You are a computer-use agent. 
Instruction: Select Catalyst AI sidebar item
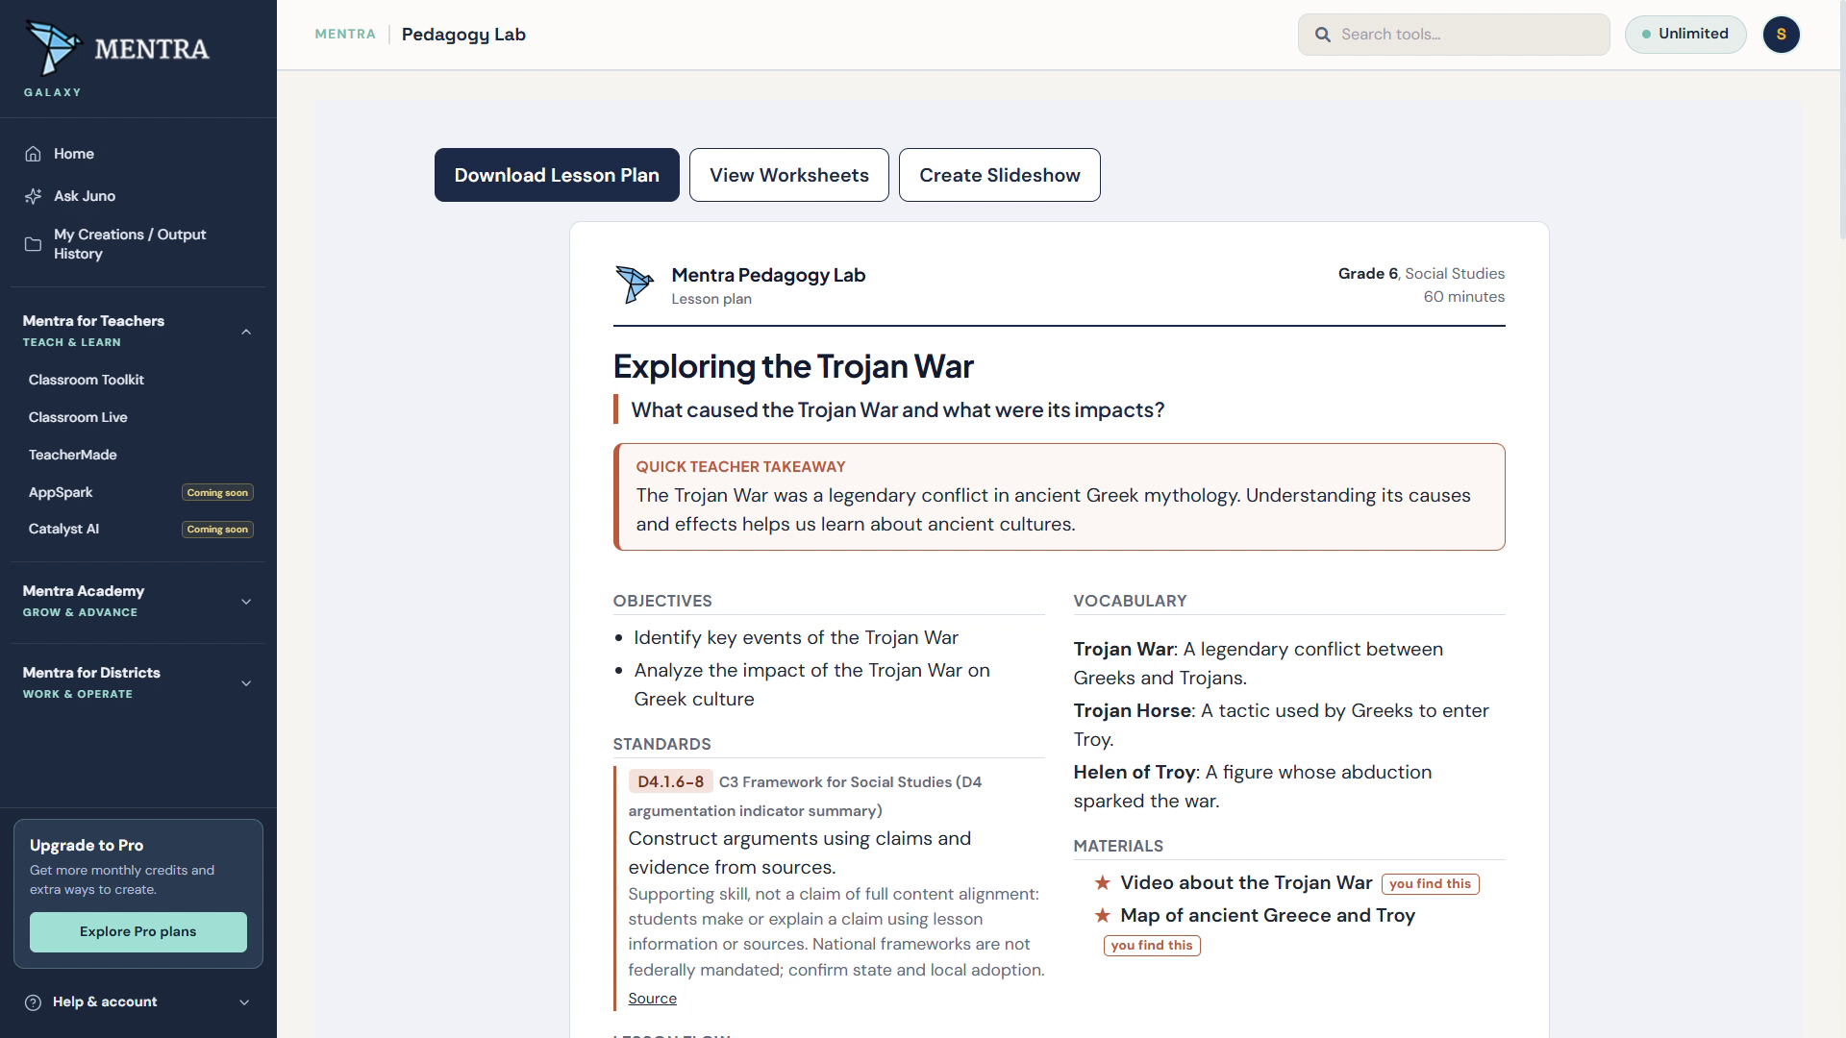(63, 529)
